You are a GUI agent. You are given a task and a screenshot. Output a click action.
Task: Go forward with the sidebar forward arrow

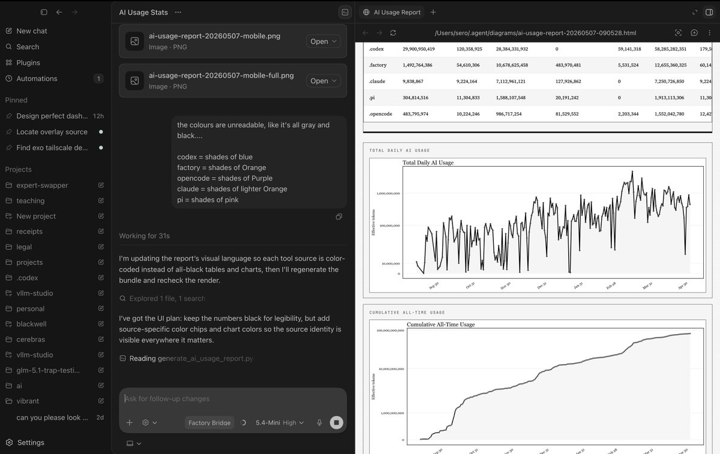74,12
